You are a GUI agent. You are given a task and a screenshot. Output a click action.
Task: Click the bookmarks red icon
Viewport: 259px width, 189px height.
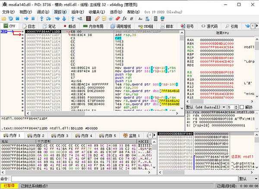(x=118, y=19)
